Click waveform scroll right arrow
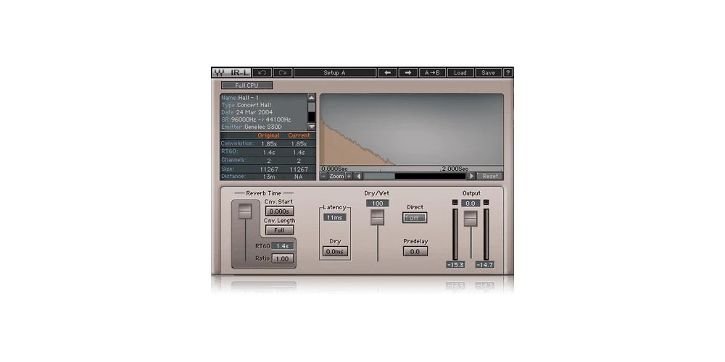Viewport: 725px width, 362px height. pyautogui.click(x=471, y=176)
